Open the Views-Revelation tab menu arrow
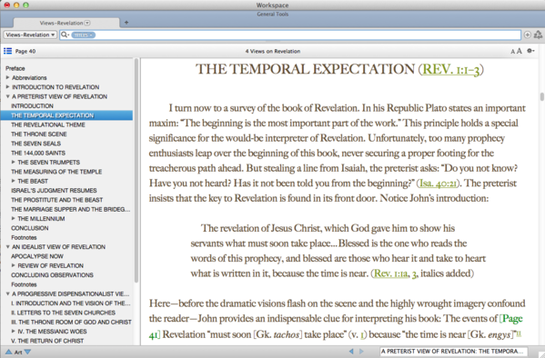545x358 pixels. [x=87, y=23]
